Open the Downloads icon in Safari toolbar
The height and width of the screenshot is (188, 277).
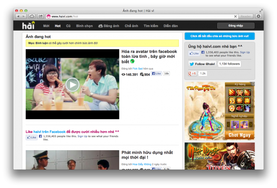[x=258, y=16]
